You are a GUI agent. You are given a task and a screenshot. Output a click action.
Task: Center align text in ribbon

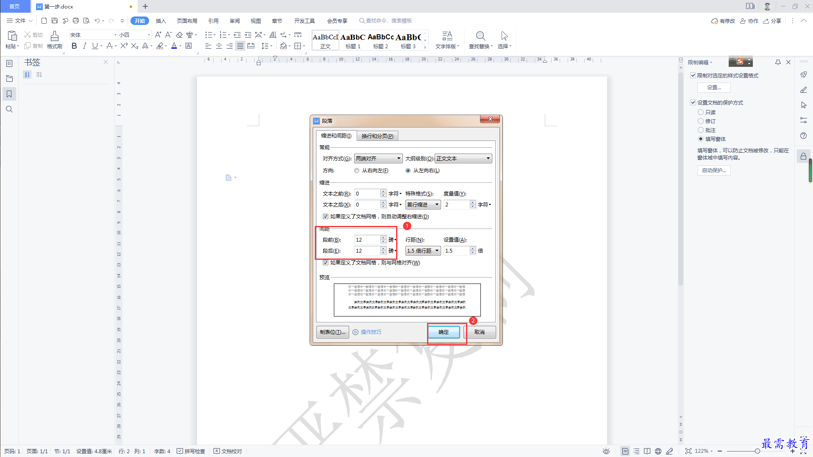[219, 46]
